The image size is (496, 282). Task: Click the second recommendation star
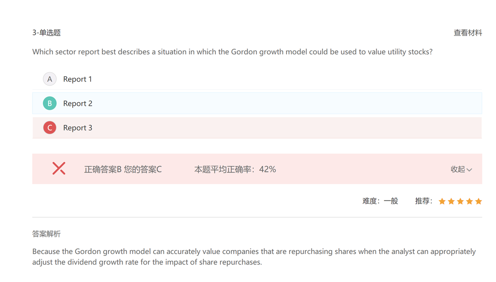click(451, 201)
